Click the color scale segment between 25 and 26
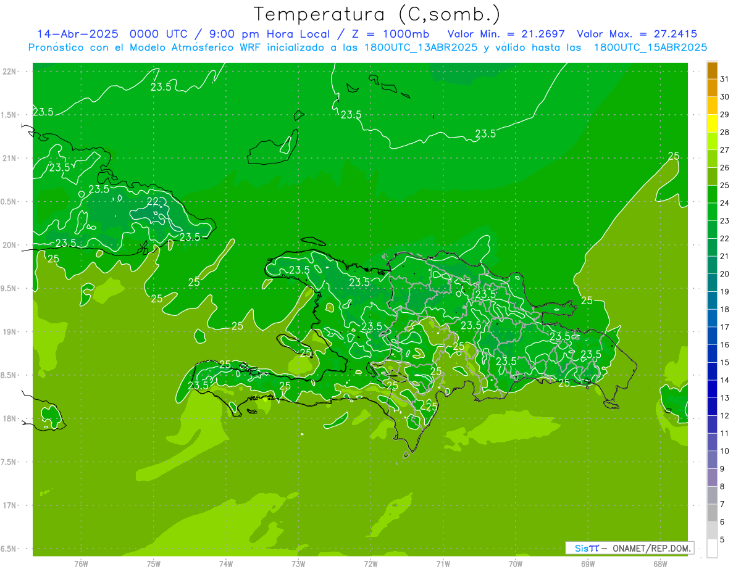The width and height of the screenshot is (741, 572). coord(712,176)
